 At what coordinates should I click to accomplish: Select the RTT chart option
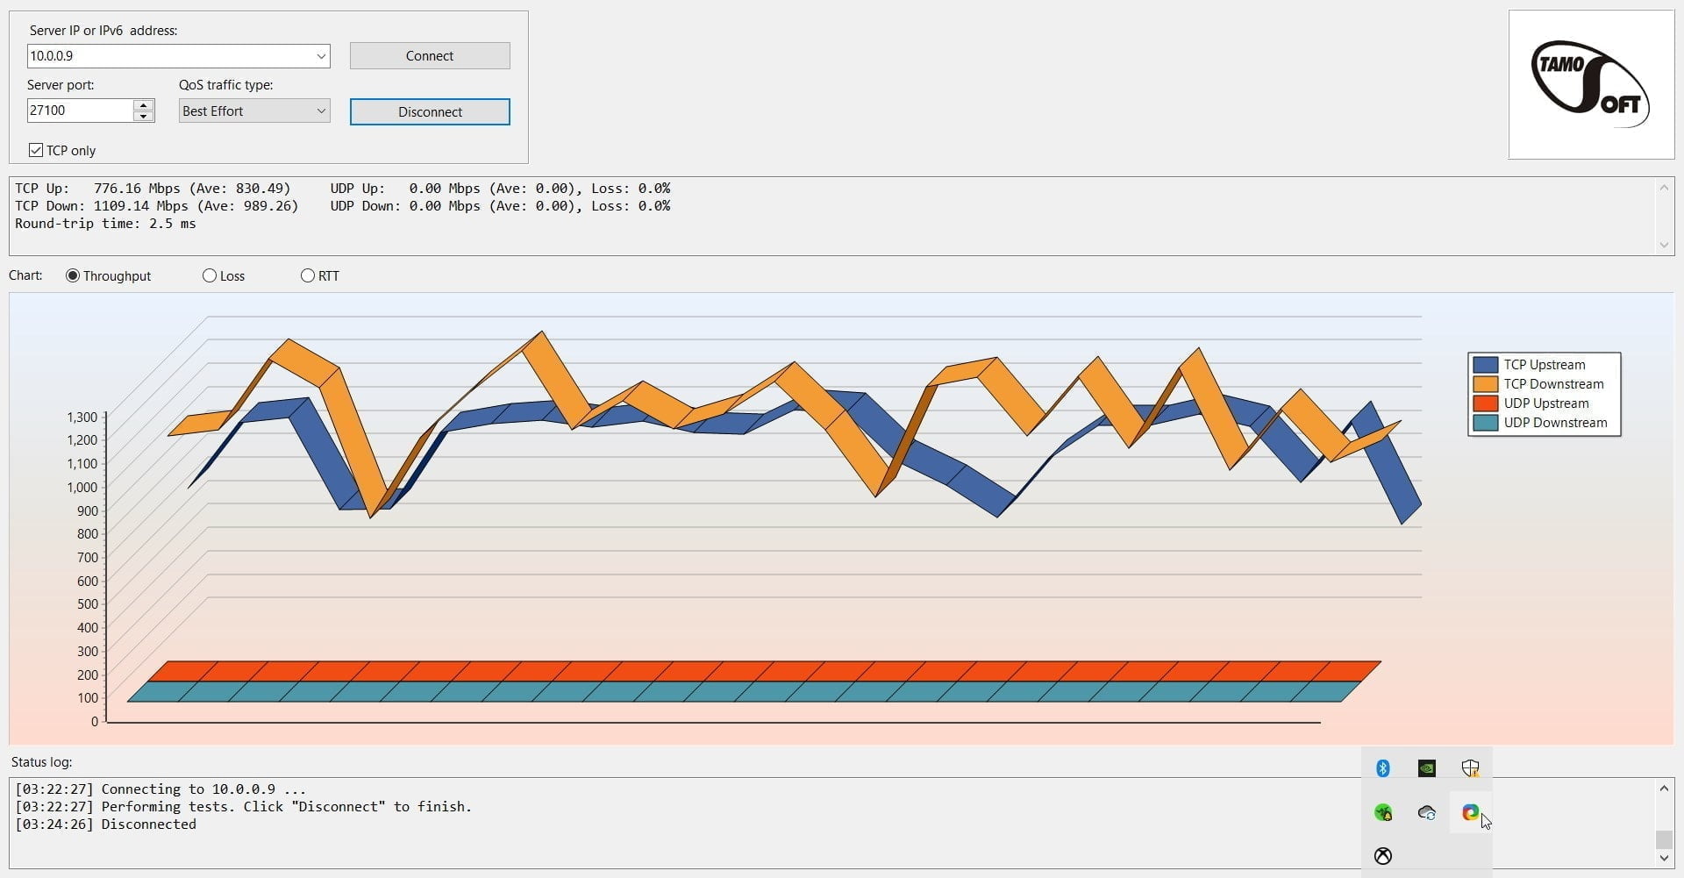coord(308,275)
